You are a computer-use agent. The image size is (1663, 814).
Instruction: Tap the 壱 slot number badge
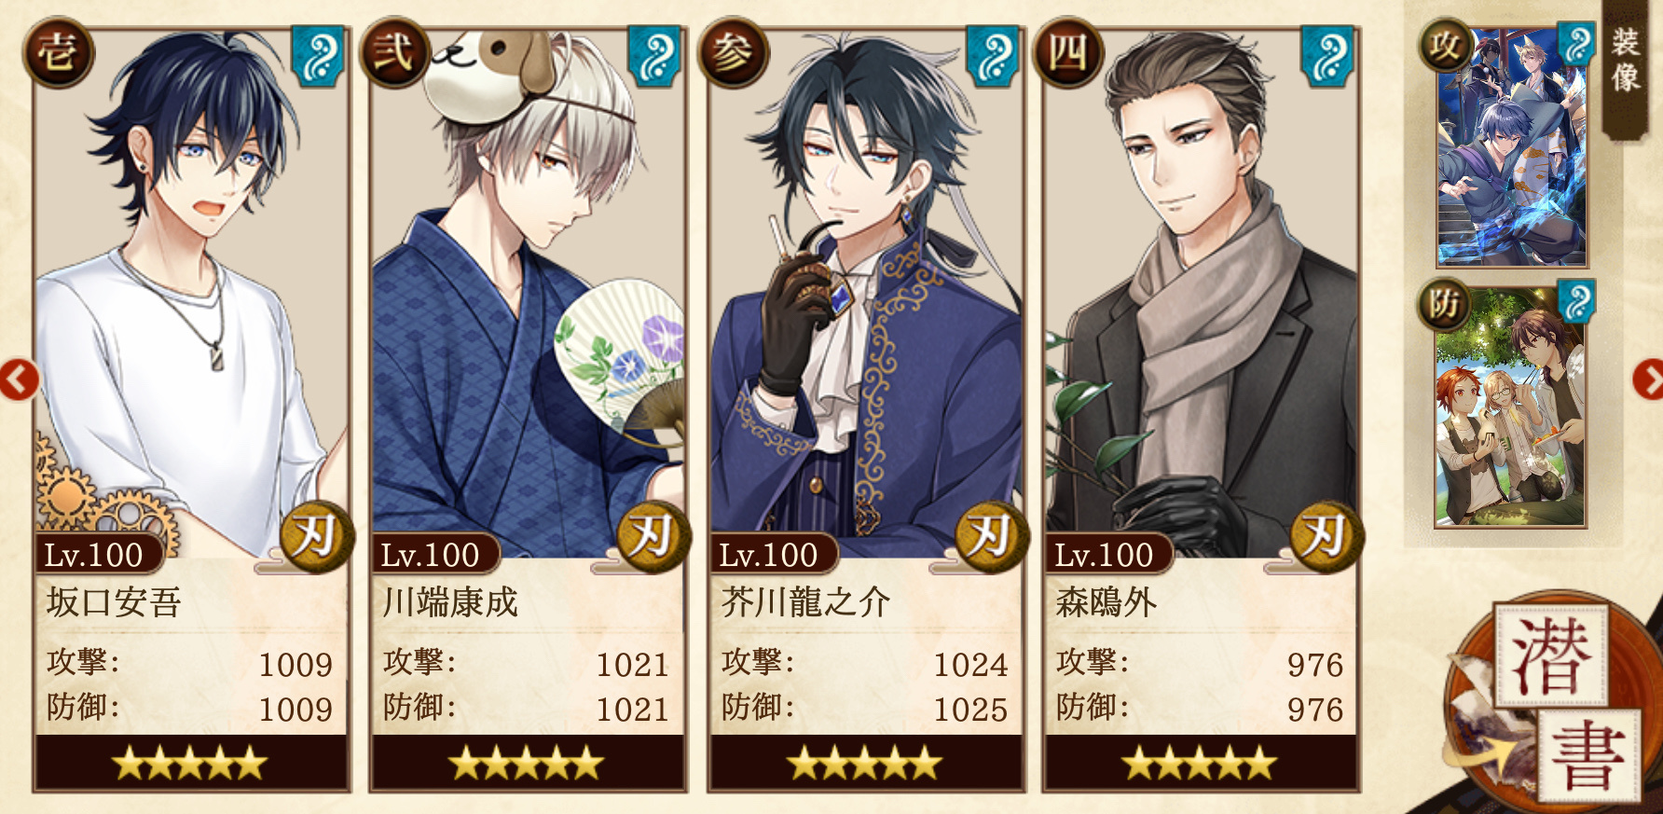[58, 52]
